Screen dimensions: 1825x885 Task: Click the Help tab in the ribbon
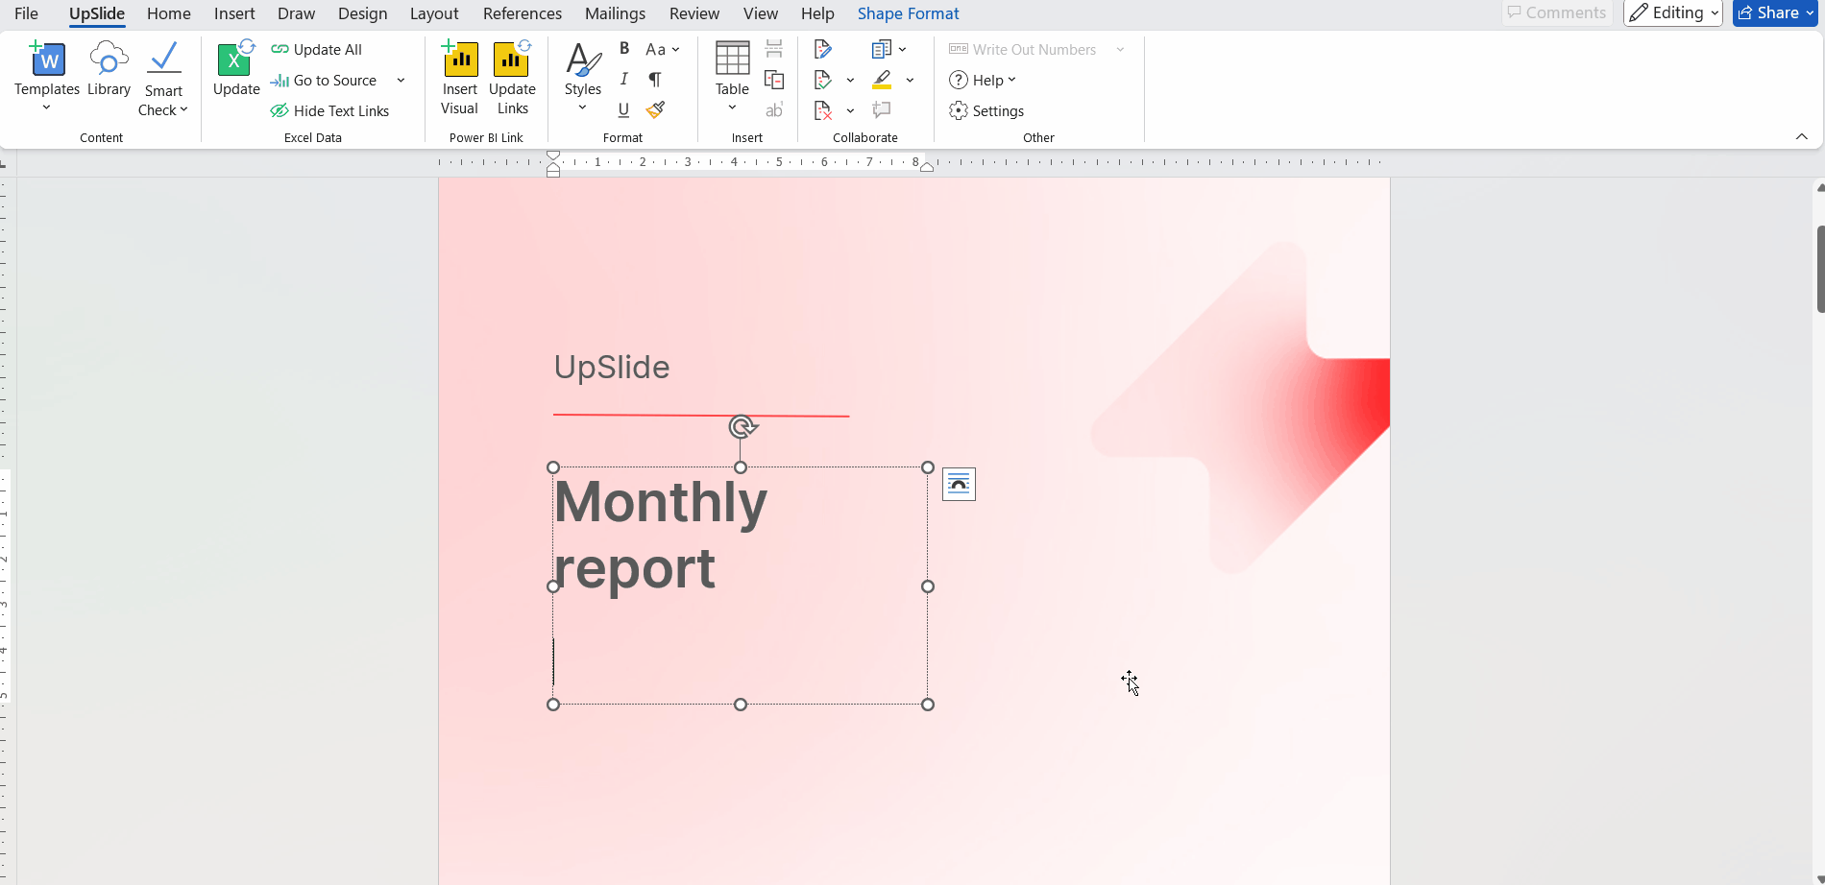point(817,13)
